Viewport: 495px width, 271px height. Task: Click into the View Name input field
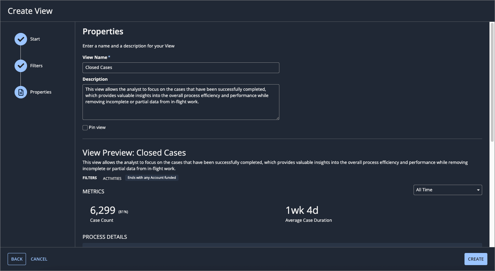tap(181, 68)
